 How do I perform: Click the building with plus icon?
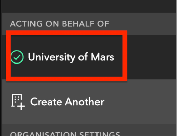pyautogui.click(x=18, y=102)
